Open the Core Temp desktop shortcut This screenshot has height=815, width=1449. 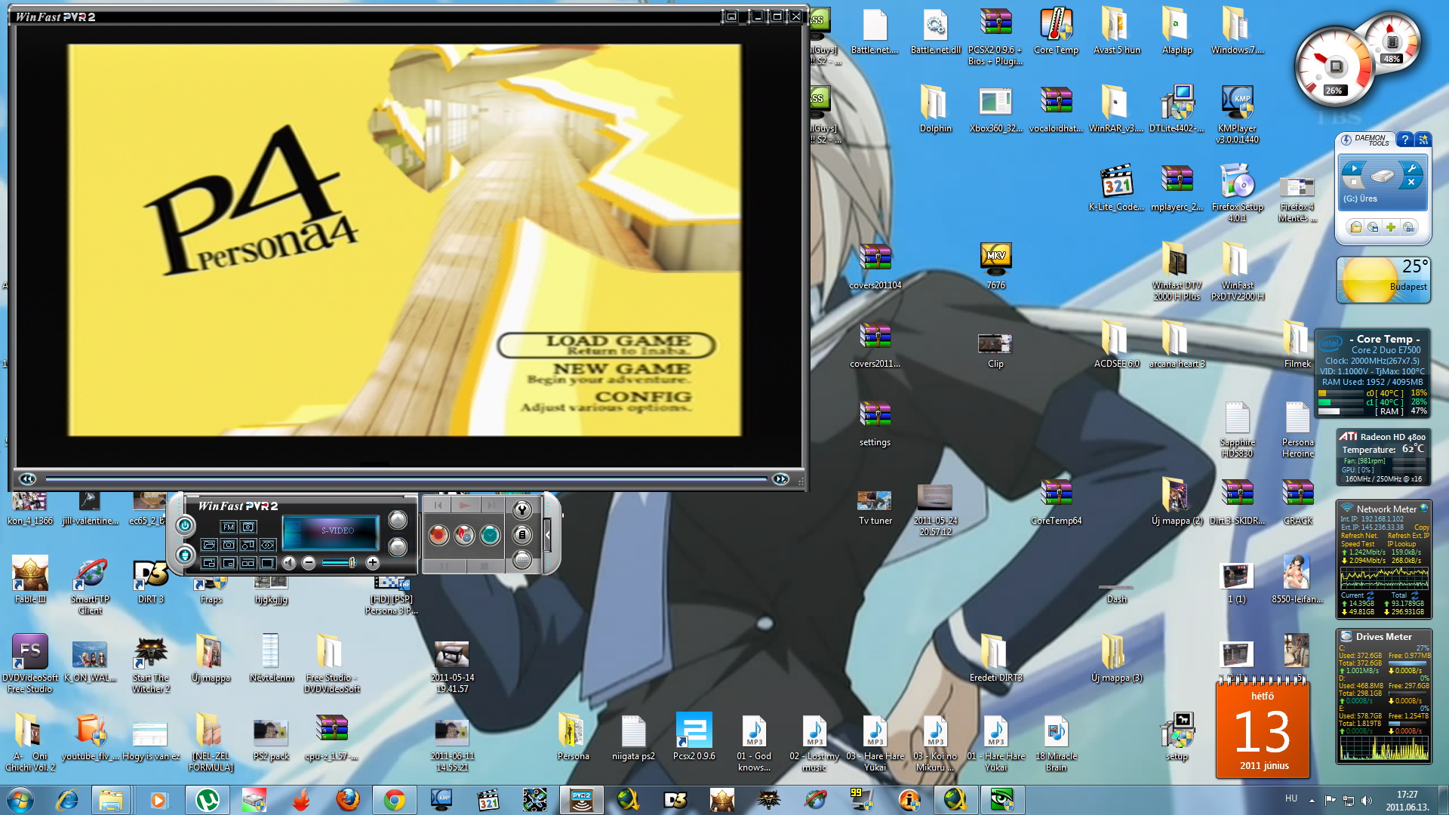[x=1056, y=31]
